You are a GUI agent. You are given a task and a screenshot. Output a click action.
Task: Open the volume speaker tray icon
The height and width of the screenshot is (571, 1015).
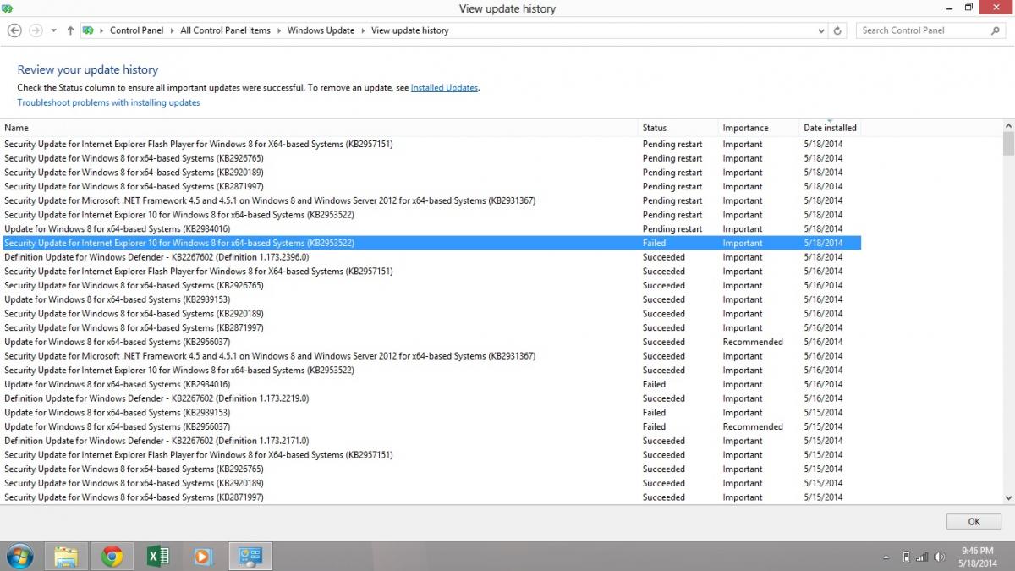click(x=940, y=557)
